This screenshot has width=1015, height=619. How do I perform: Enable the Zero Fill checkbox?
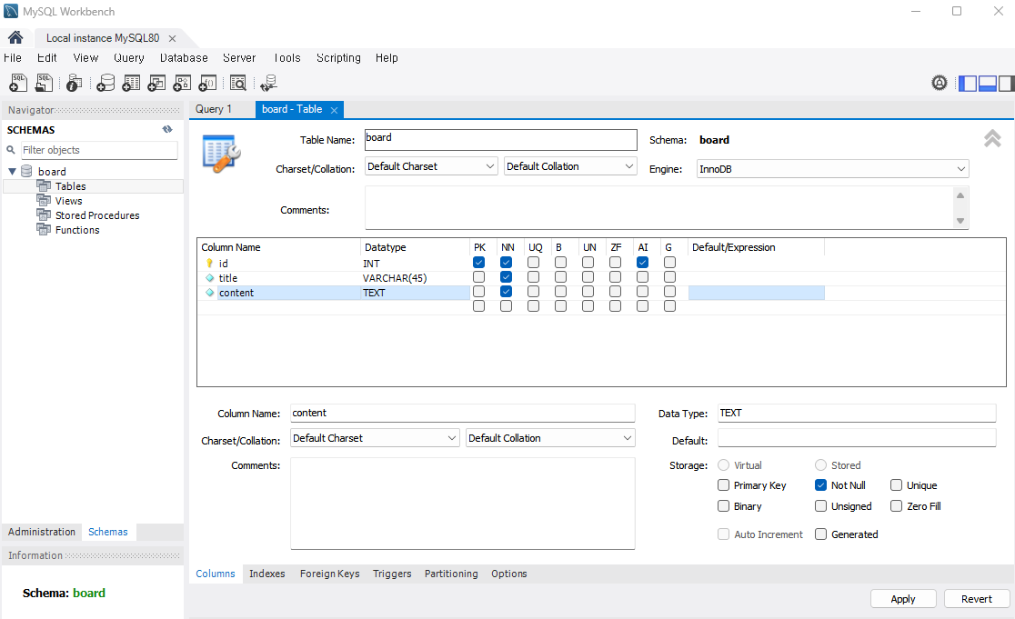tap(897, 505)
